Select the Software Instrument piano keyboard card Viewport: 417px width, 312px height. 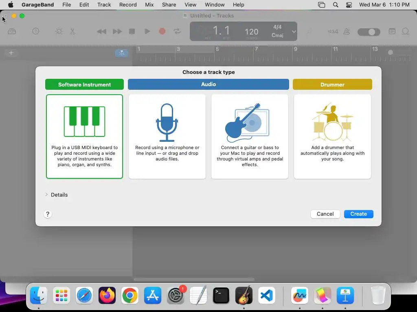click(84, 136)
